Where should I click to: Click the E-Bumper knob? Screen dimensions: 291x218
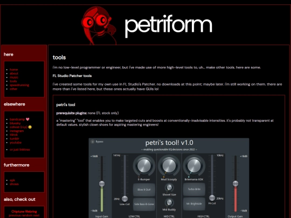coord(144,166)
